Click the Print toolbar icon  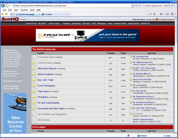click(x=161, y=14)
